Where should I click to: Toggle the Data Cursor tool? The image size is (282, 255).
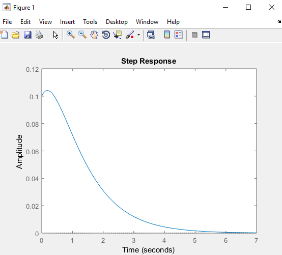click(118, 35)
